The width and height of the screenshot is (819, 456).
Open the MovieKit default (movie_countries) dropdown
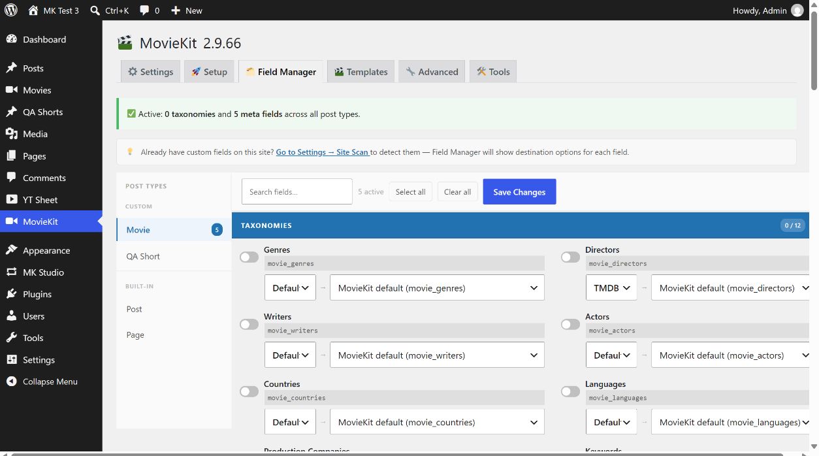pos(437,422)
